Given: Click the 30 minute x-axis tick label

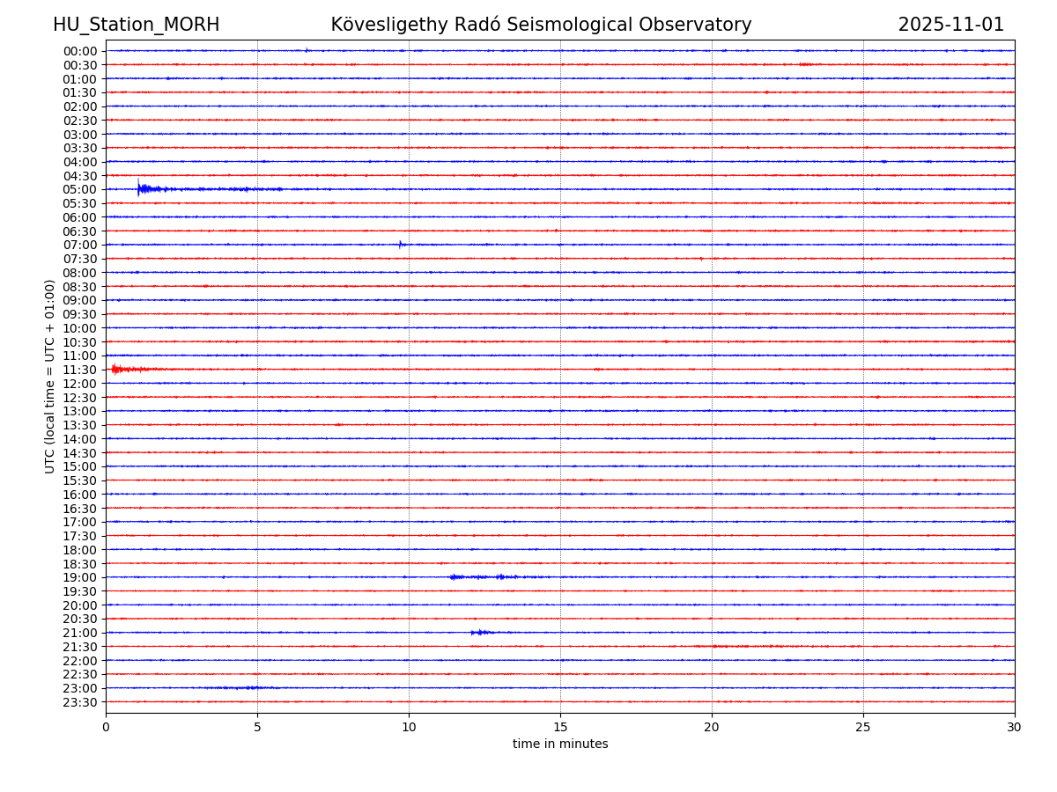Looking at the screenshot, I should coord(1014,728).
